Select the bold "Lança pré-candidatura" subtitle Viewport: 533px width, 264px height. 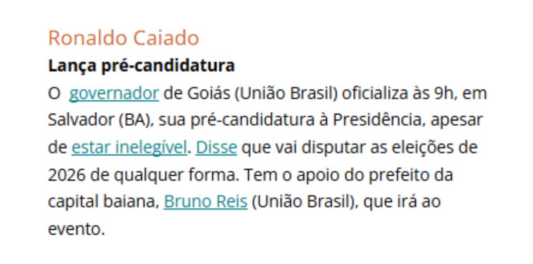(141, 66)
